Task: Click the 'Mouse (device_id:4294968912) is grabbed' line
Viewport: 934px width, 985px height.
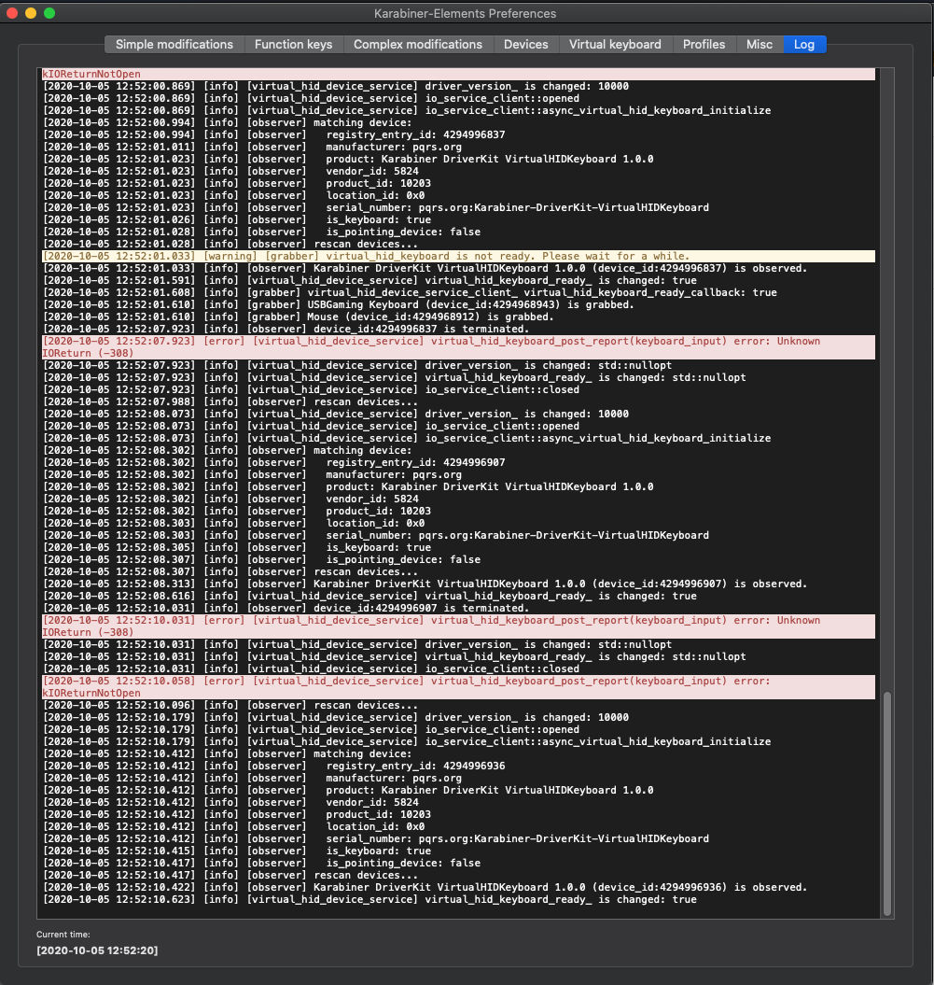Action: coord(299,317)
